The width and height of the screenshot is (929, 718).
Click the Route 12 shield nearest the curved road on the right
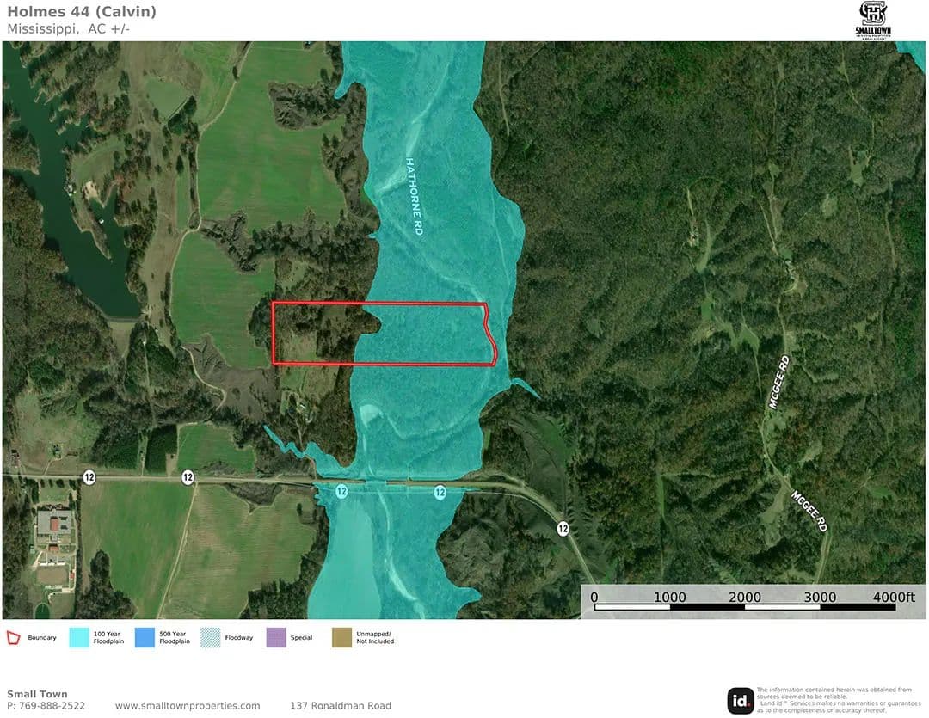click(563, 527)
